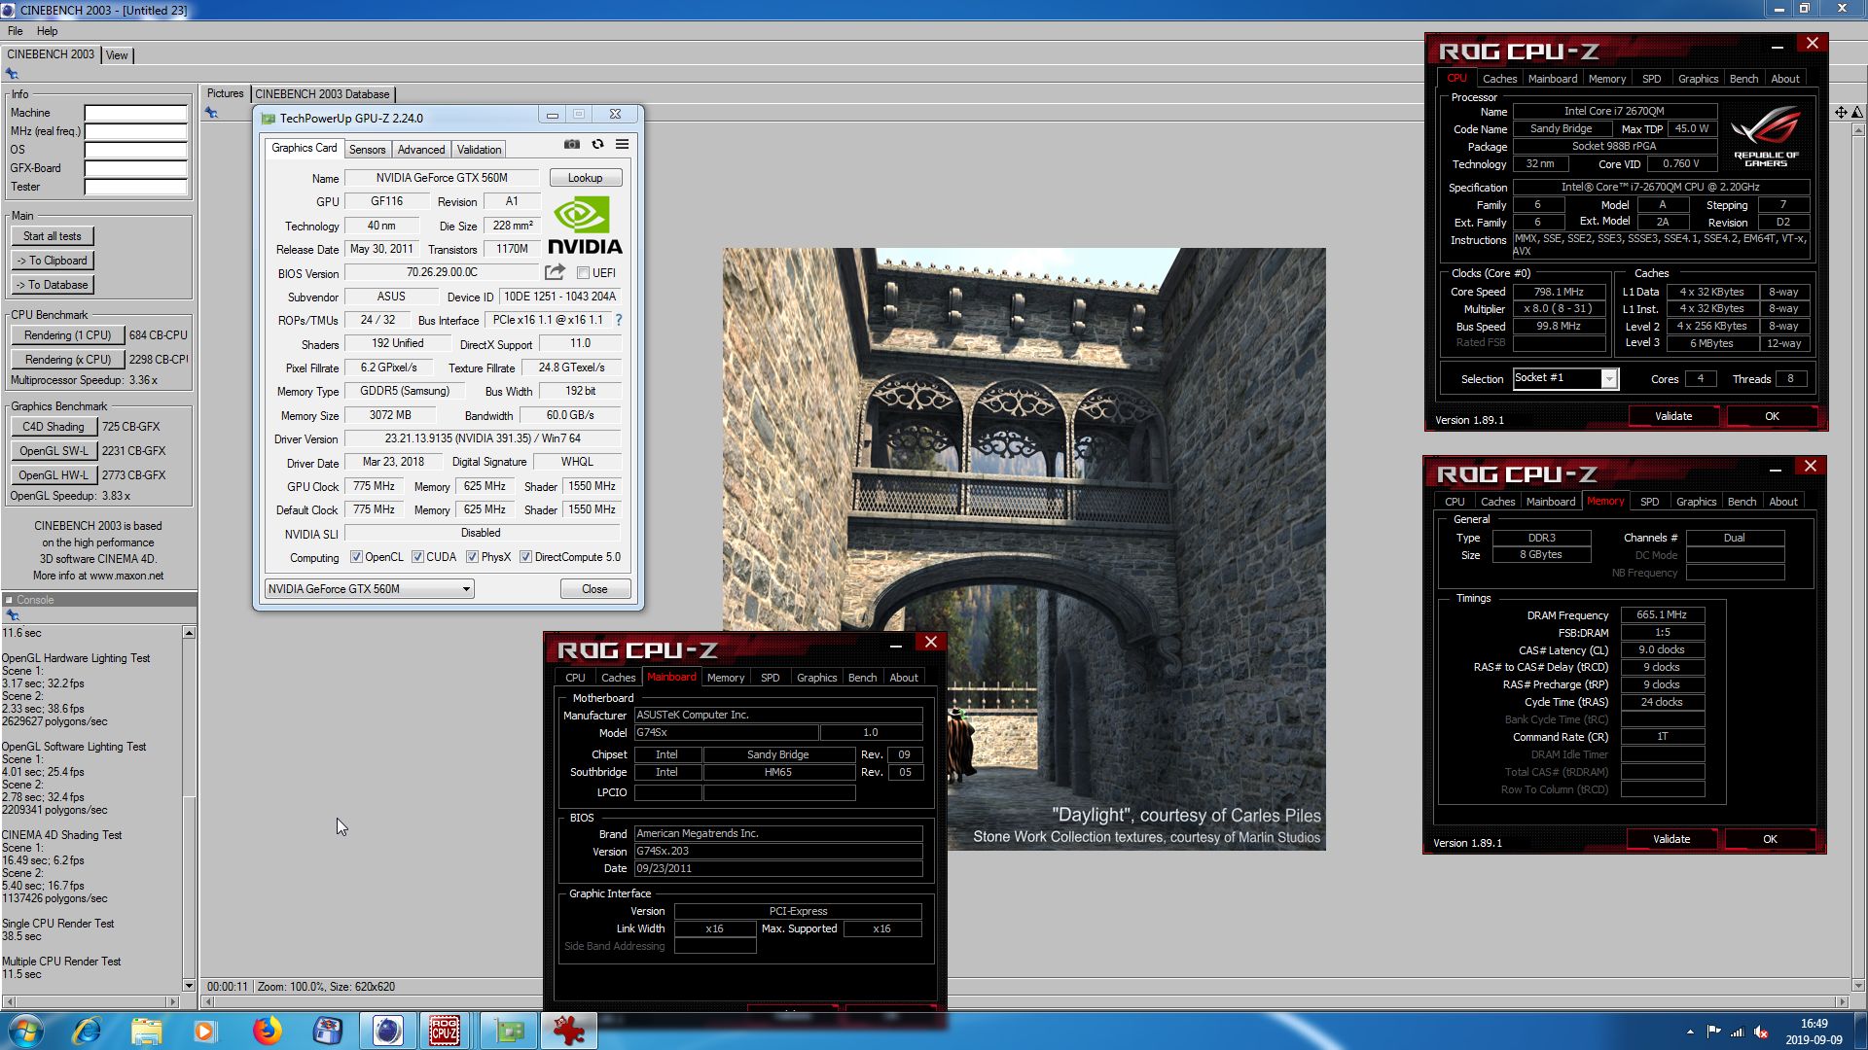1868x1050 pixels.
Task: Click the Republic of Gamers logo
Action: point(1766,137)
